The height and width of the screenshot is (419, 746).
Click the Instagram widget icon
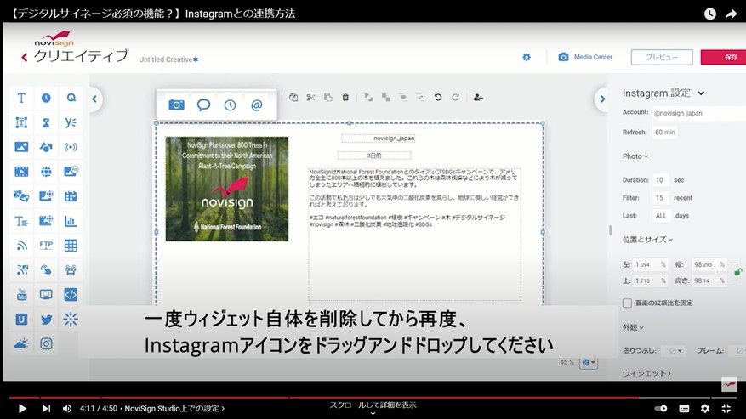pyautogui.click(x=46, y=343)
